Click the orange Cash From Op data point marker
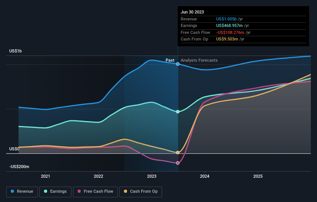 (x=178, y=153)
